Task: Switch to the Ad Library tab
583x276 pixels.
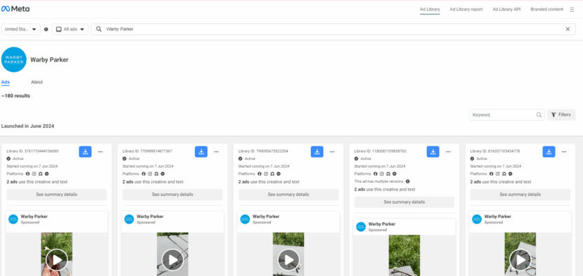Action: tap(430, 10)
